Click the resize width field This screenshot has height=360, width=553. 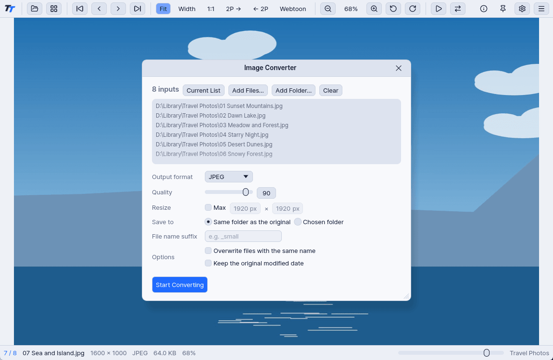[x=245, y=208]
